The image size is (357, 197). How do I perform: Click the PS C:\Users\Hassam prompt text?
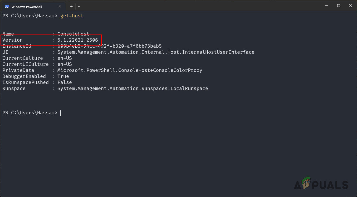(x=30, y=112)
